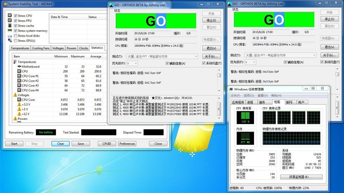Click the Stress GPU(s) monitor icon
Viewport: 344px width, 193px height.
pos(10,40)
